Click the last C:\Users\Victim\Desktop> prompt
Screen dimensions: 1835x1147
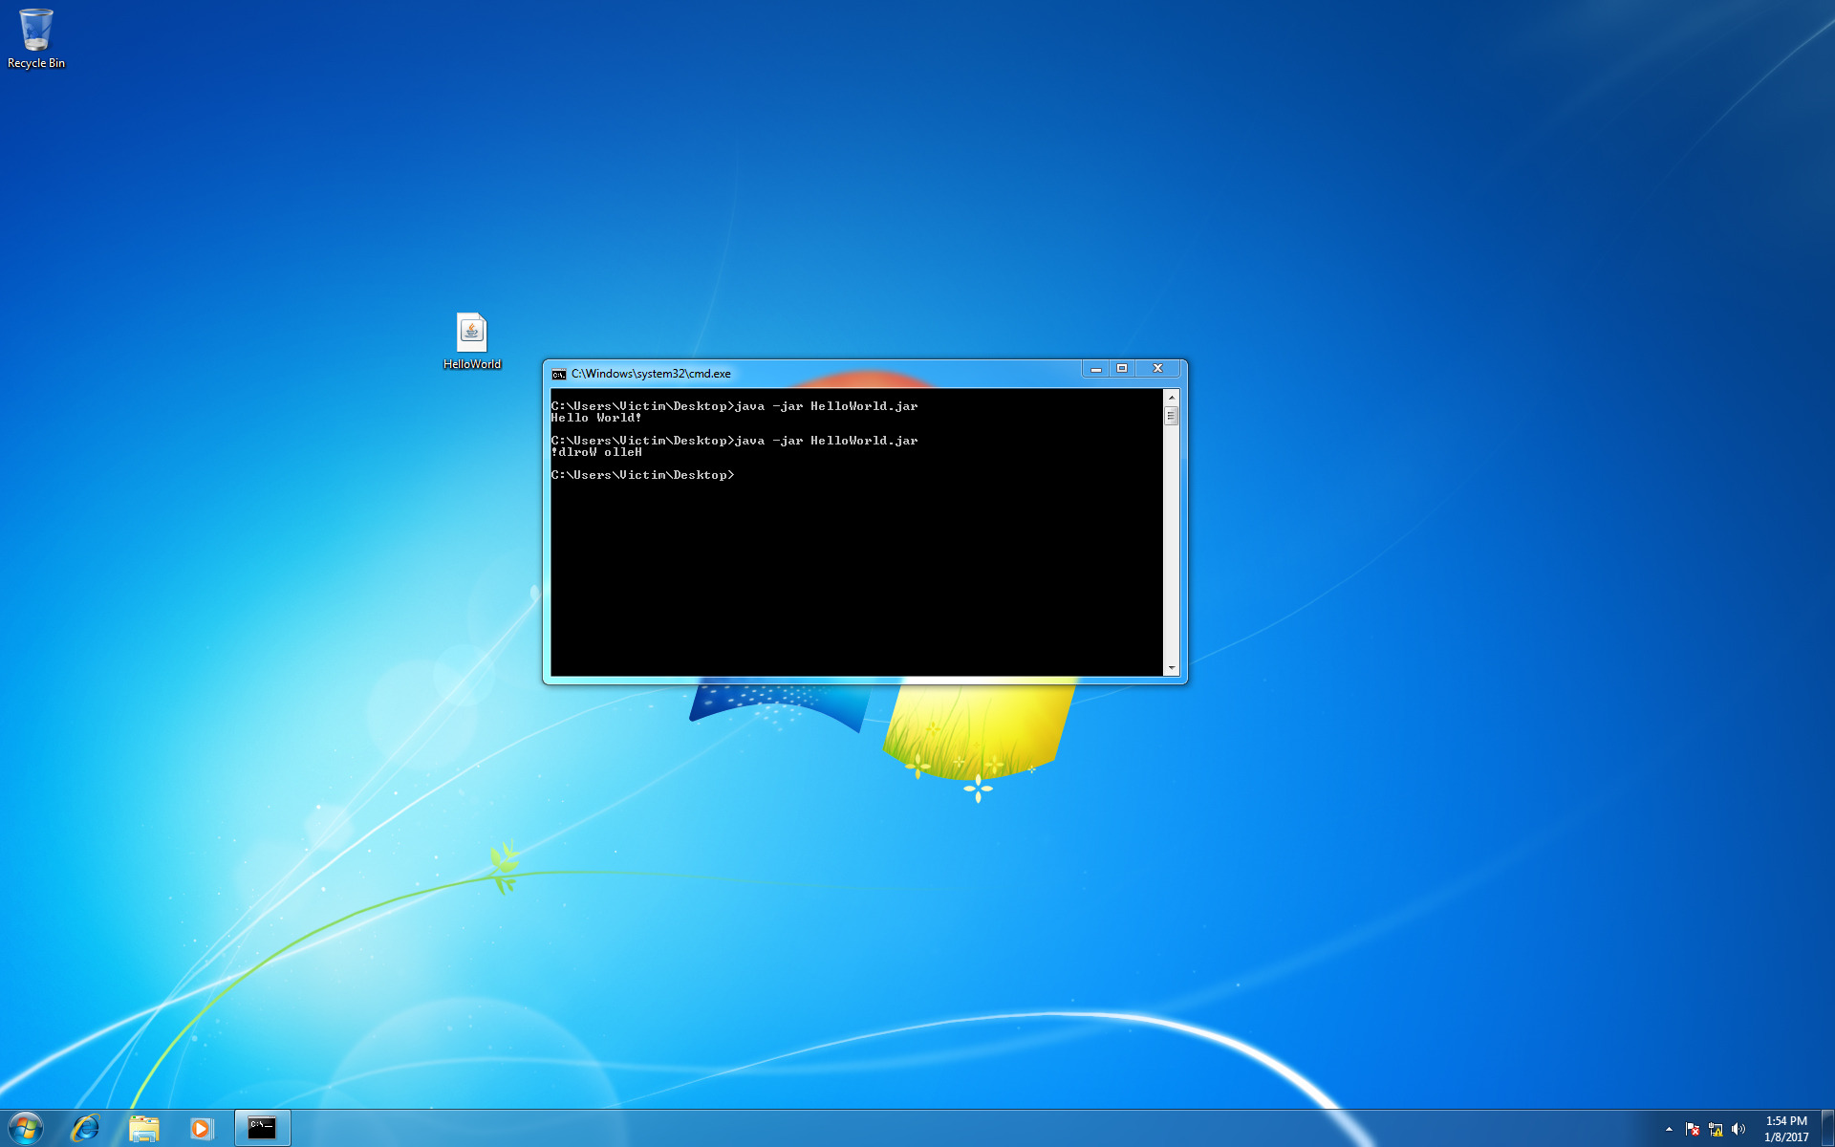click(x=642, y=475)
